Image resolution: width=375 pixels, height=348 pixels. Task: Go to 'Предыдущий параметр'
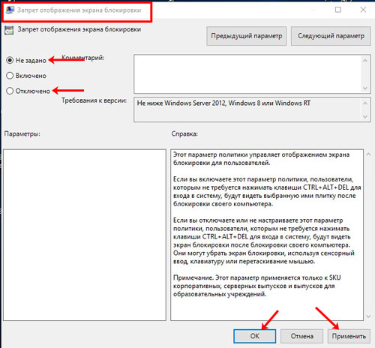(247, 36)
